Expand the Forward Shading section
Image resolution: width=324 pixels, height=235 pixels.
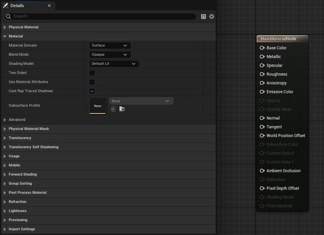pos(4,174)
